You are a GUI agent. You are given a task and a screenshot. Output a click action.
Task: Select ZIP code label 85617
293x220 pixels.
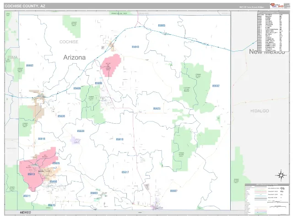pos(125,172)
